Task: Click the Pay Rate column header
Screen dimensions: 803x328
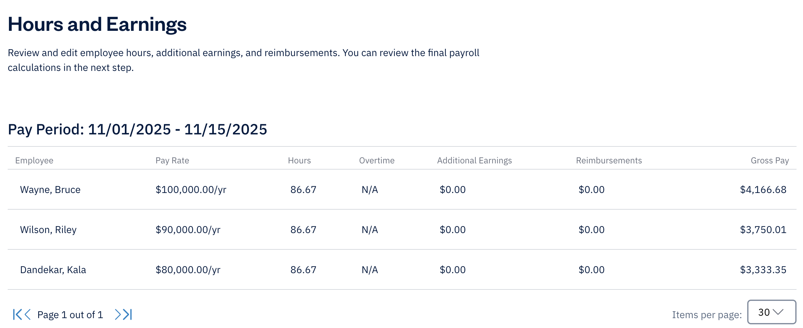Action: (x=172, y=160)
